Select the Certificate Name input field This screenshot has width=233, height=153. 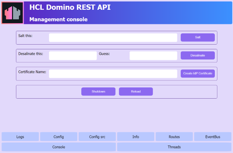(113, 74)
